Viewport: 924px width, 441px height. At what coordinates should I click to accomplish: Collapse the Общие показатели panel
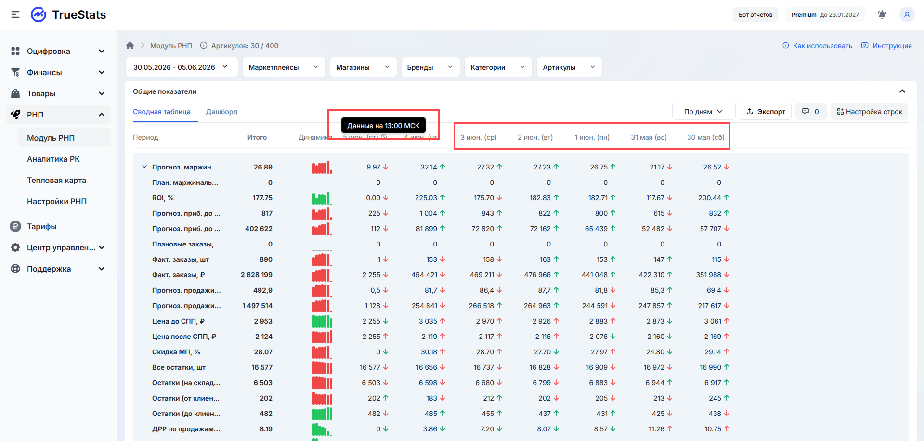902,91
